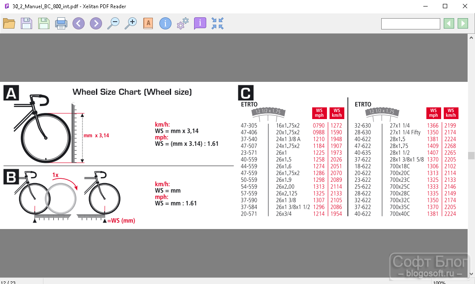Screen dimensions: 475x284
Task: Open settings with the gears icon
Action: pos(183,23)
